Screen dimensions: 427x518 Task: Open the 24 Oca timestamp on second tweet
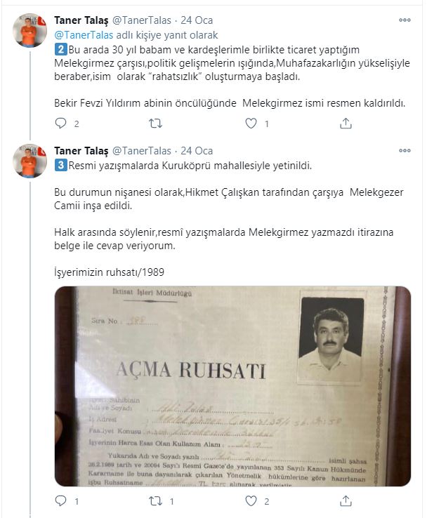(x=197, y=151)
